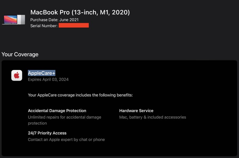The image size is (239, 158).
Task: Click the word "Expires" under AppleCare+
Action: coord(35,79)
